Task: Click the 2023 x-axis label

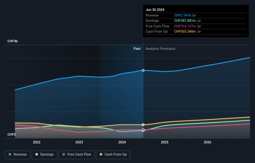Action: 79,142
